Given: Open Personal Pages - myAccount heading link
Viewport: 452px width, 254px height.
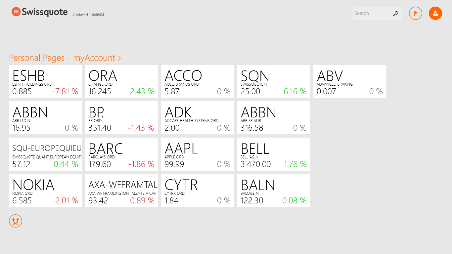Looking at the screenshot, I should point(65,58).
